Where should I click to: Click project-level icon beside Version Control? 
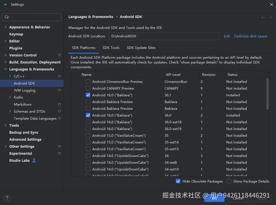click(59, 55)
